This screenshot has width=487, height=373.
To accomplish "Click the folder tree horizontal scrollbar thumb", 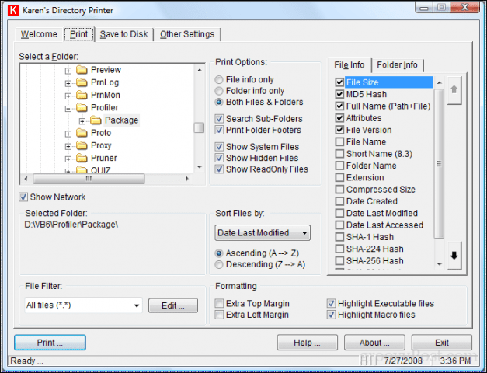I will pyautogui.click(x=89, y=179).
